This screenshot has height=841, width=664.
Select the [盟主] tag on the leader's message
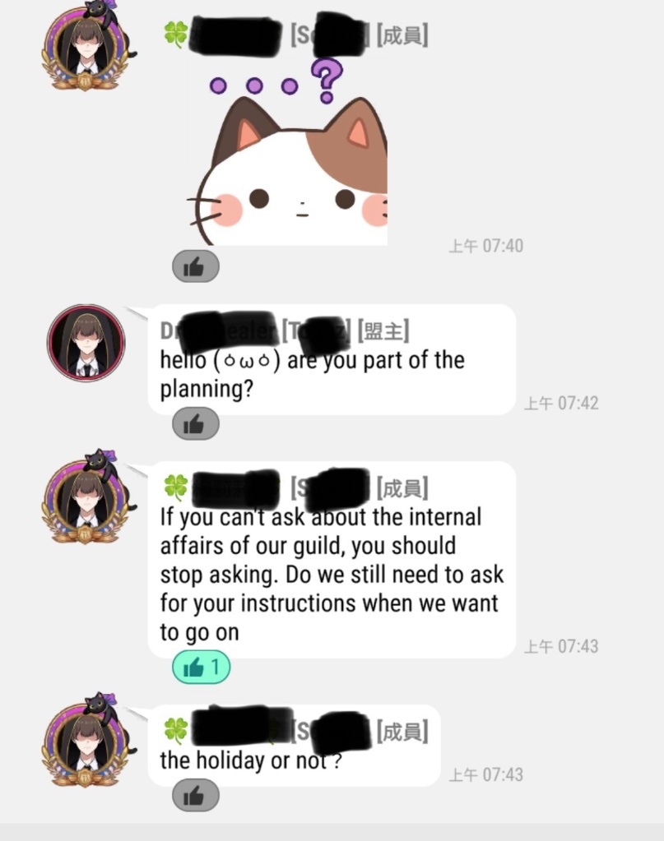coord(383,330)
